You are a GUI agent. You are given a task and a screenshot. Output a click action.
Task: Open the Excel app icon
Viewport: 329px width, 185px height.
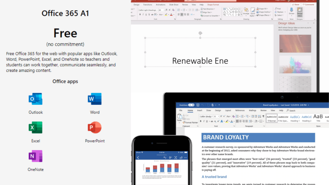35,128
